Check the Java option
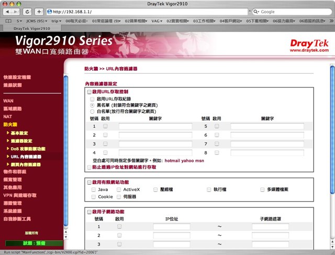Image resolution: width=335 pixels, height=255 pixels. pos(93,190)
